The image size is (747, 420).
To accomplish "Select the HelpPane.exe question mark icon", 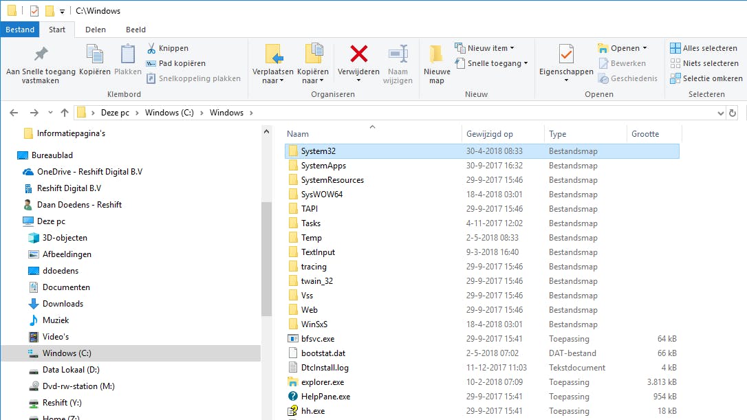I will click(293, 396).
